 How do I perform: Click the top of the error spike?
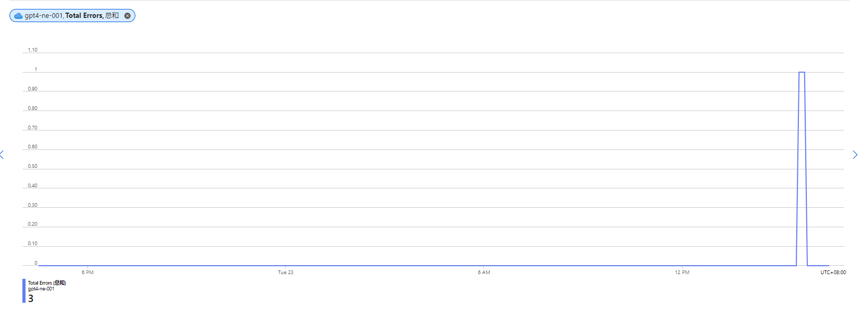802,72
